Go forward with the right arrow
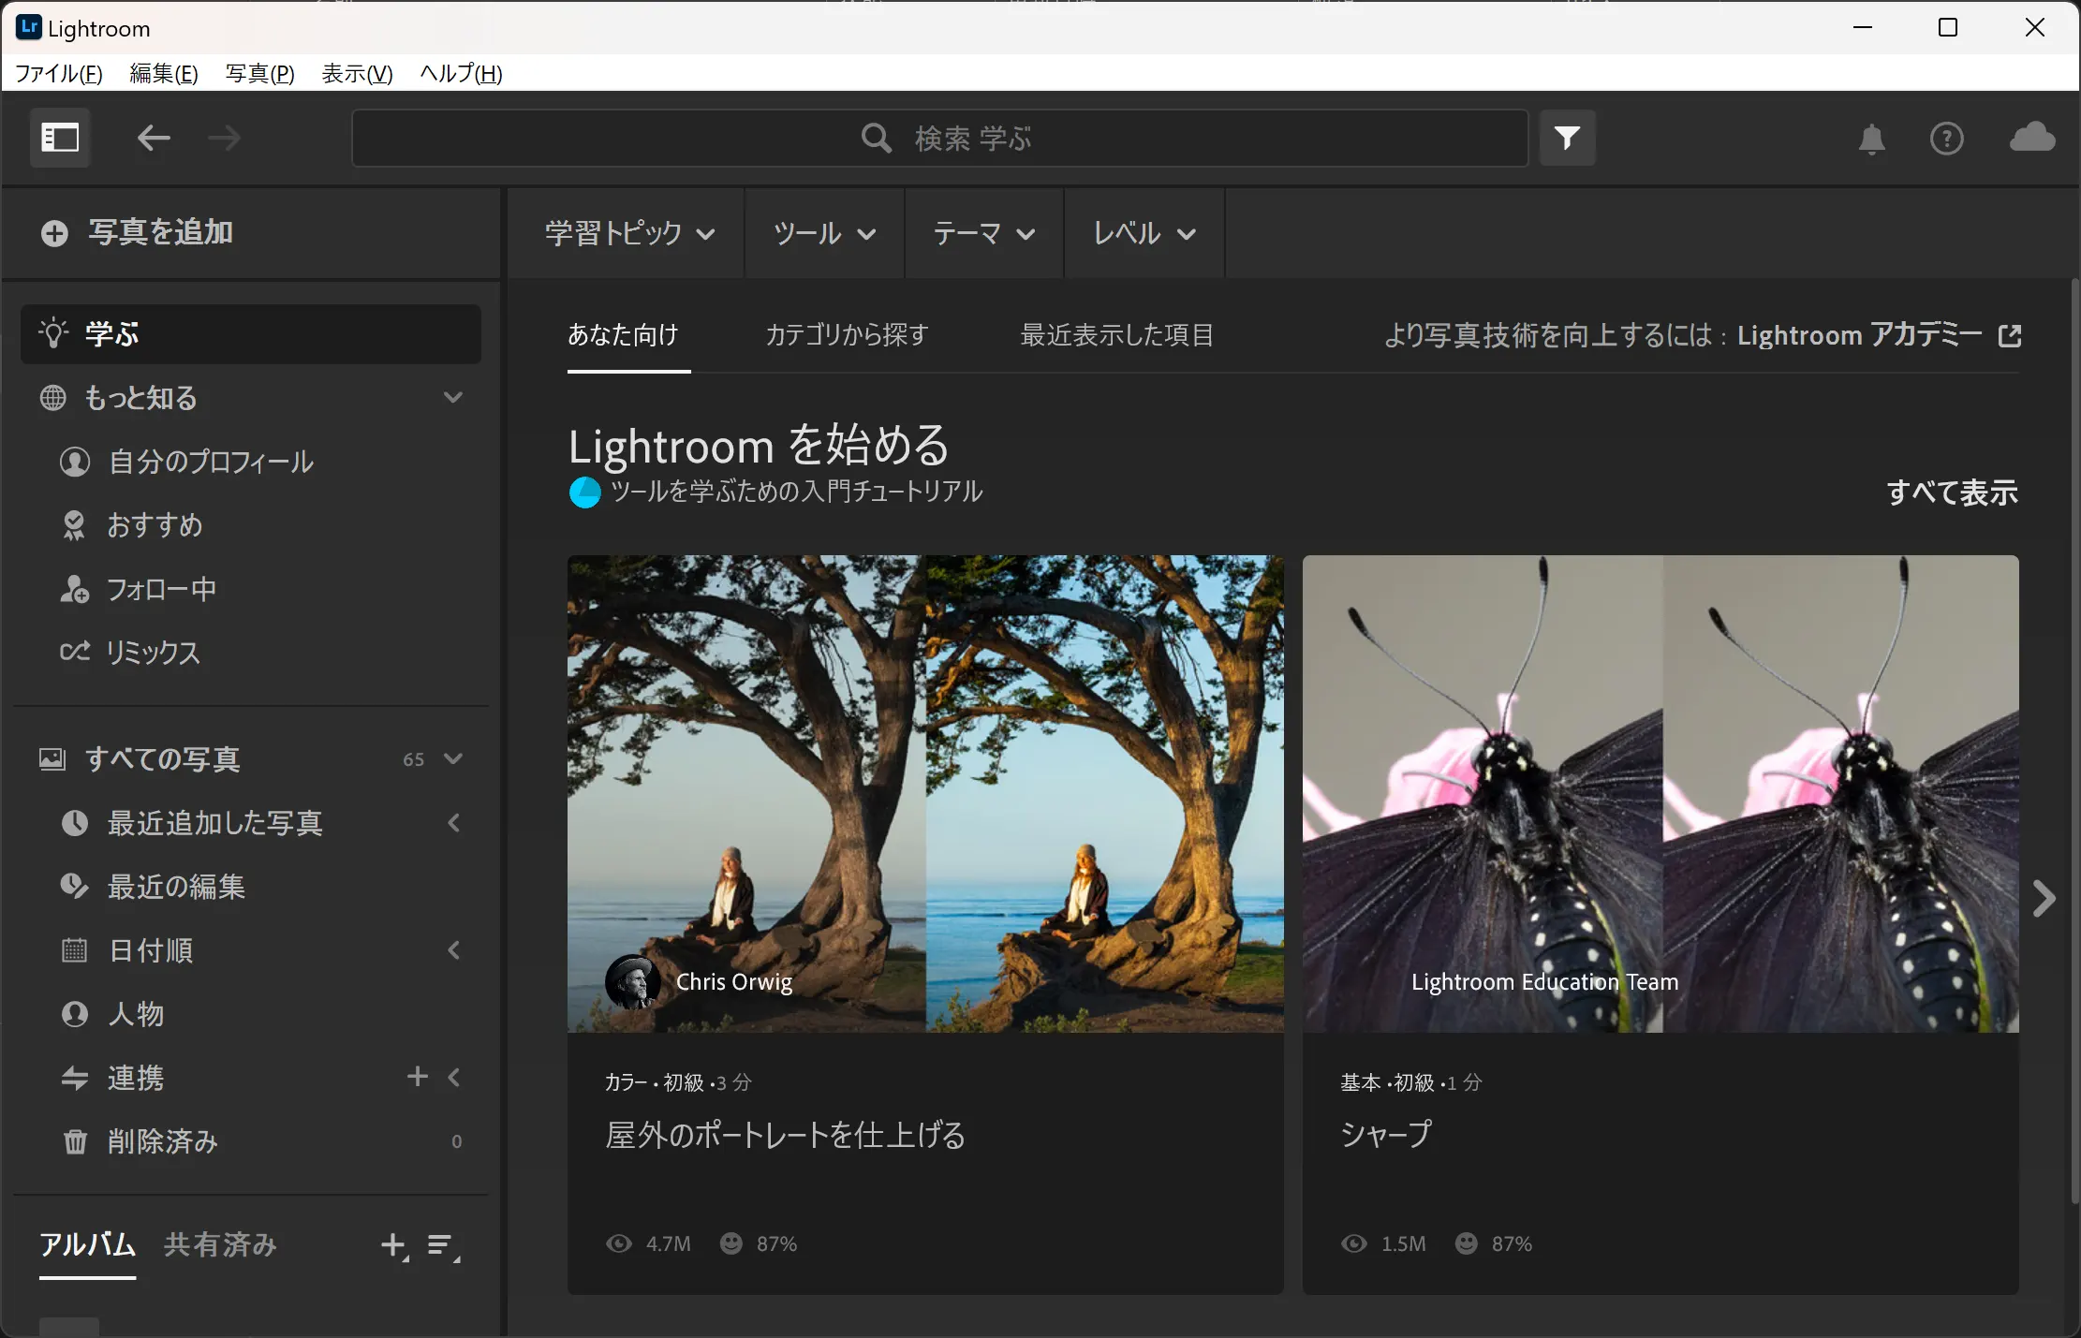Image resolution: width=2081 pixels, height=1338 pixels. [x=224, y=139]
